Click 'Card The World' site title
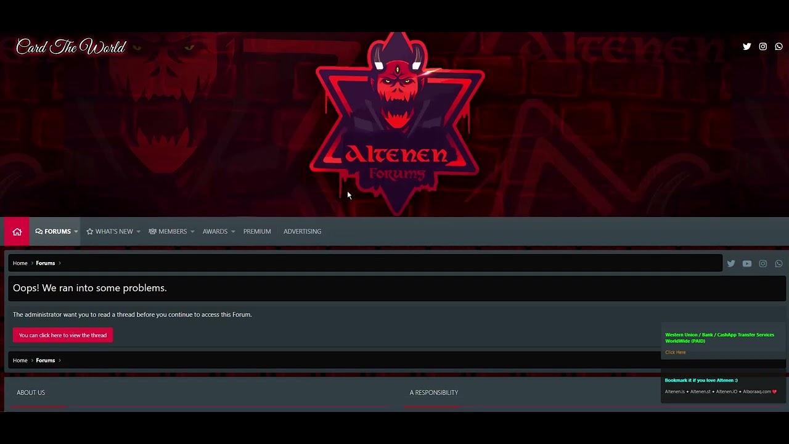This screenshot has height=444, width=789. click(71, 47)
